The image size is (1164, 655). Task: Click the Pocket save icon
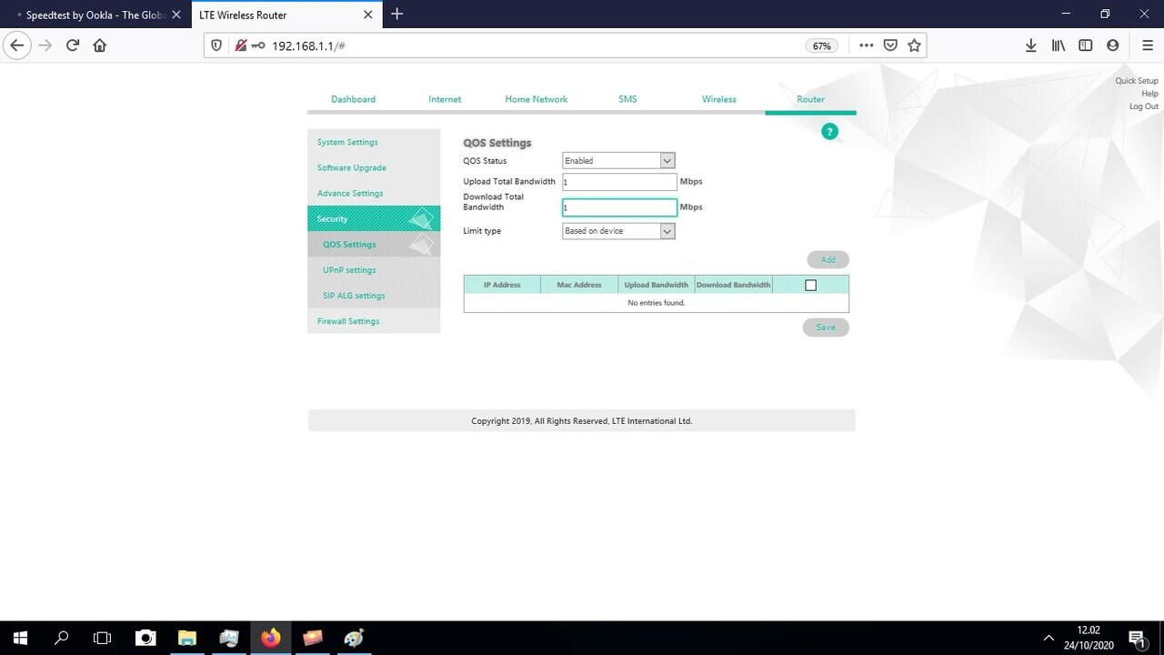pos(890,45)
